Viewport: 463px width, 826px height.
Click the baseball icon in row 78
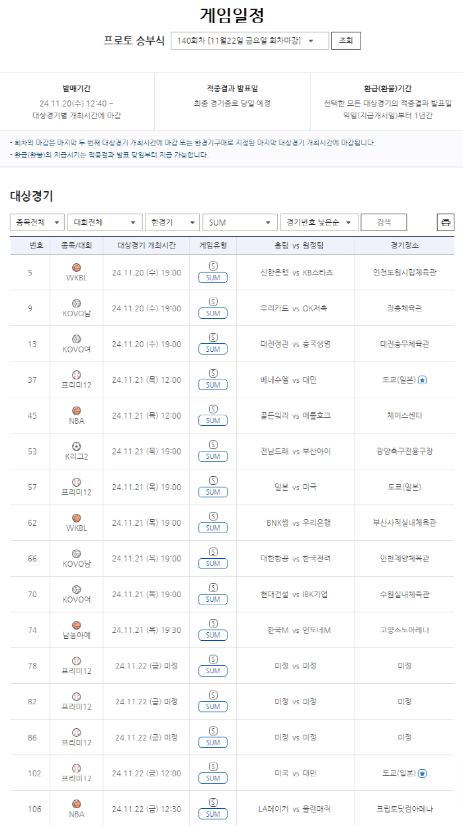(76, 661)
